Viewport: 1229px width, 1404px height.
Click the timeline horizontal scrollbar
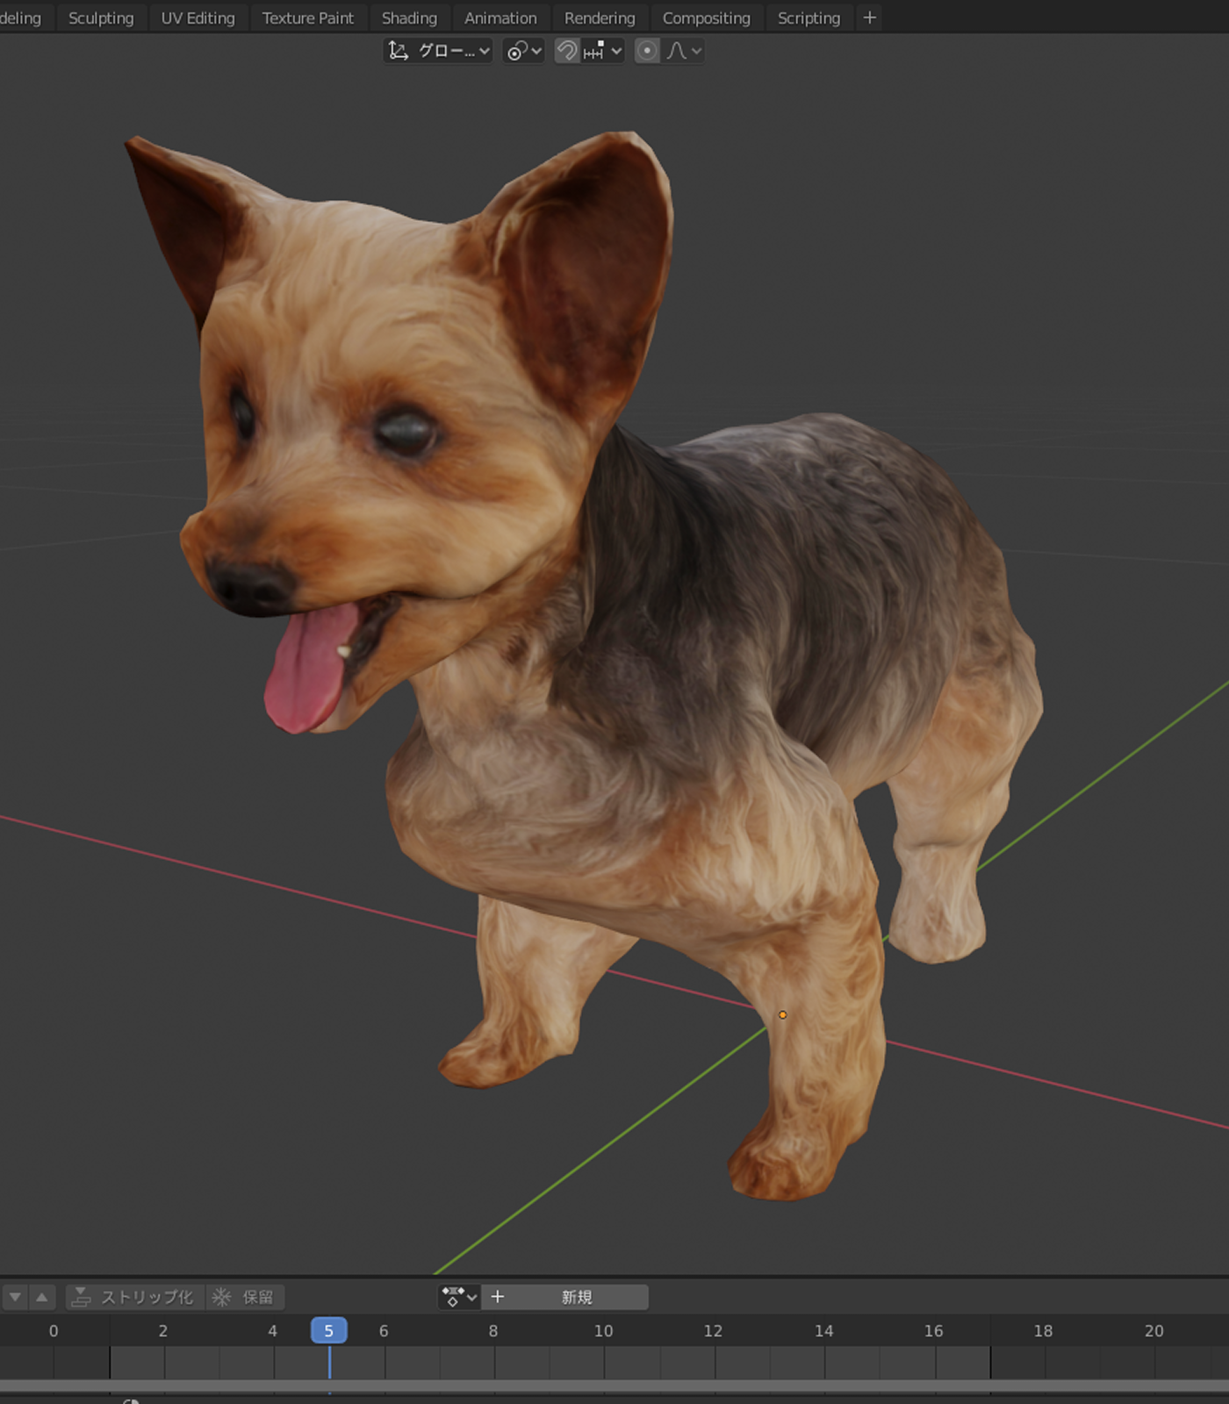point(614,1386)
